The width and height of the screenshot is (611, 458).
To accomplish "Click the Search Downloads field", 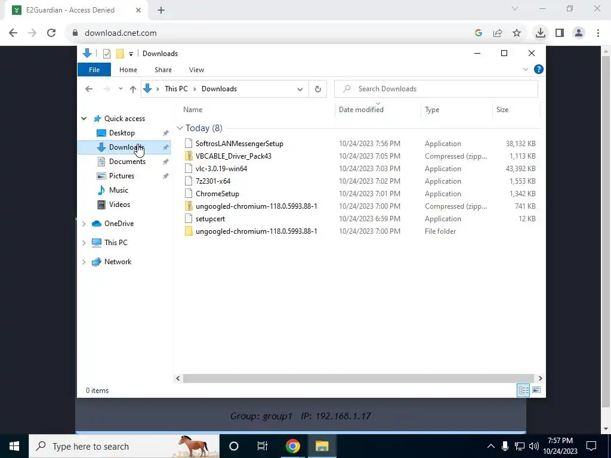I will click(436, 89).
